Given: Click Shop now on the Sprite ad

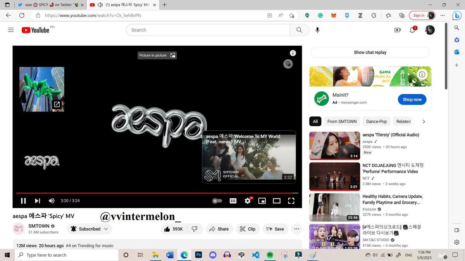Looking at the screenshot, I should coord(412,99).
